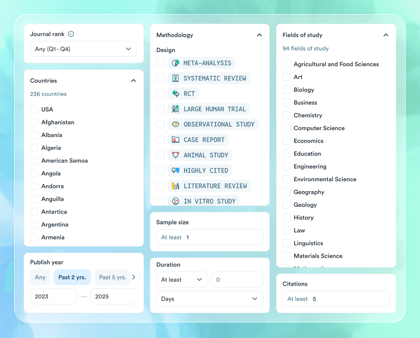The image size is (420, 338).
Task: Check the Andorra checkbox
Action: pyautogui.click(x=34, y=186)
